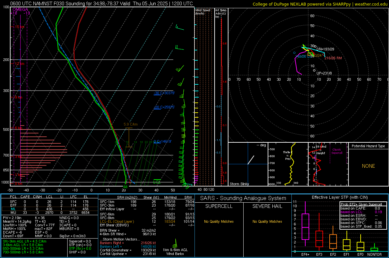Click the 'CINH' column header
Screen dimensions: 389x258
[x=37, y=197]
